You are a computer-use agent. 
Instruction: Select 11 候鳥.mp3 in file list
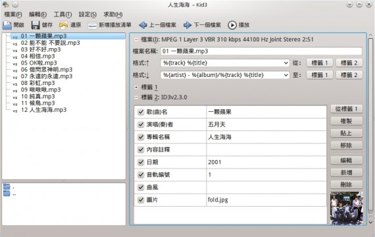[x=37, y=103]
